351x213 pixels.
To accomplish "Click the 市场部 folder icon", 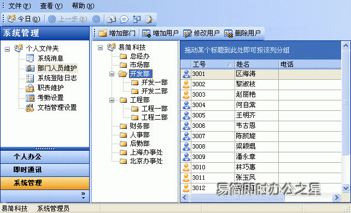I will pos(124,65).
